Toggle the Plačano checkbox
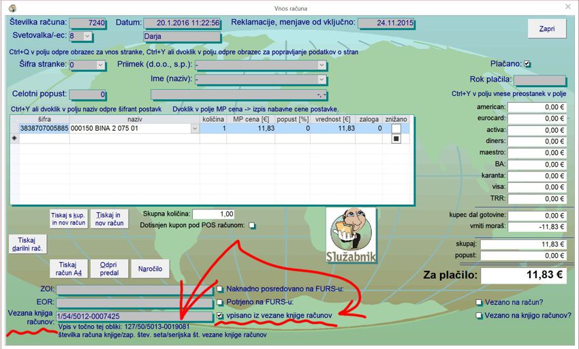 (x=527, y=64)
